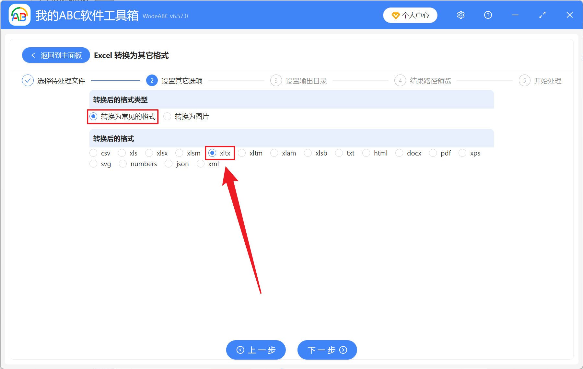
Task: Click the VIP diamond icon in 个人中心
Action: tap(395, 15)
